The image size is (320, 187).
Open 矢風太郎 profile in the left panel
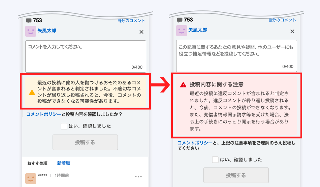pos(47,31)
